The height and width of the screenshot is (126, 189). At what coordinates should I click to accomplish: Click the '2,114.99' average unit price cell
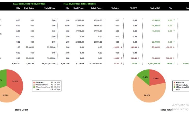pyautogui.click(x=80, y=64)
